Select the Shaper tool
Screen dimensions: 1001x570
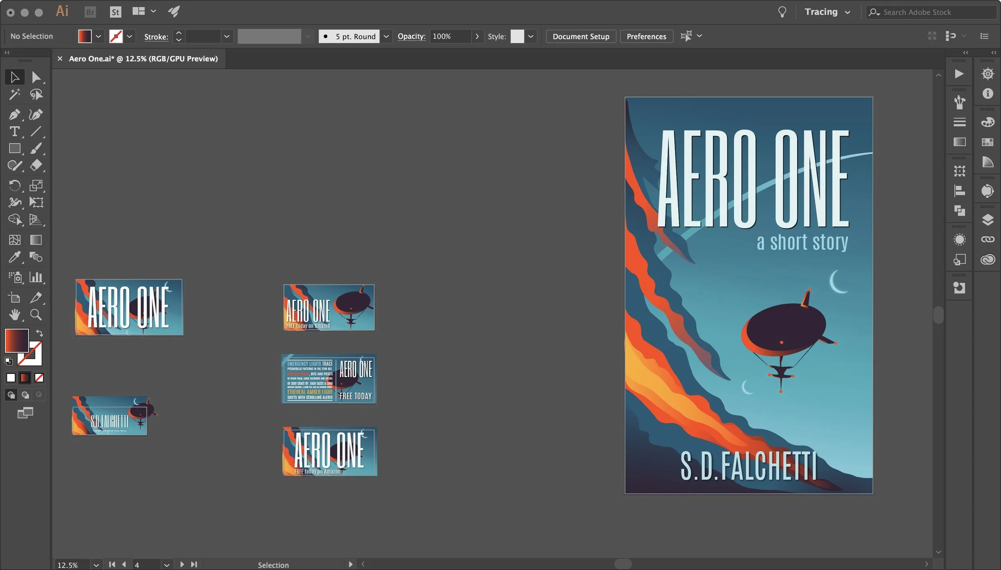coord(15,165)
